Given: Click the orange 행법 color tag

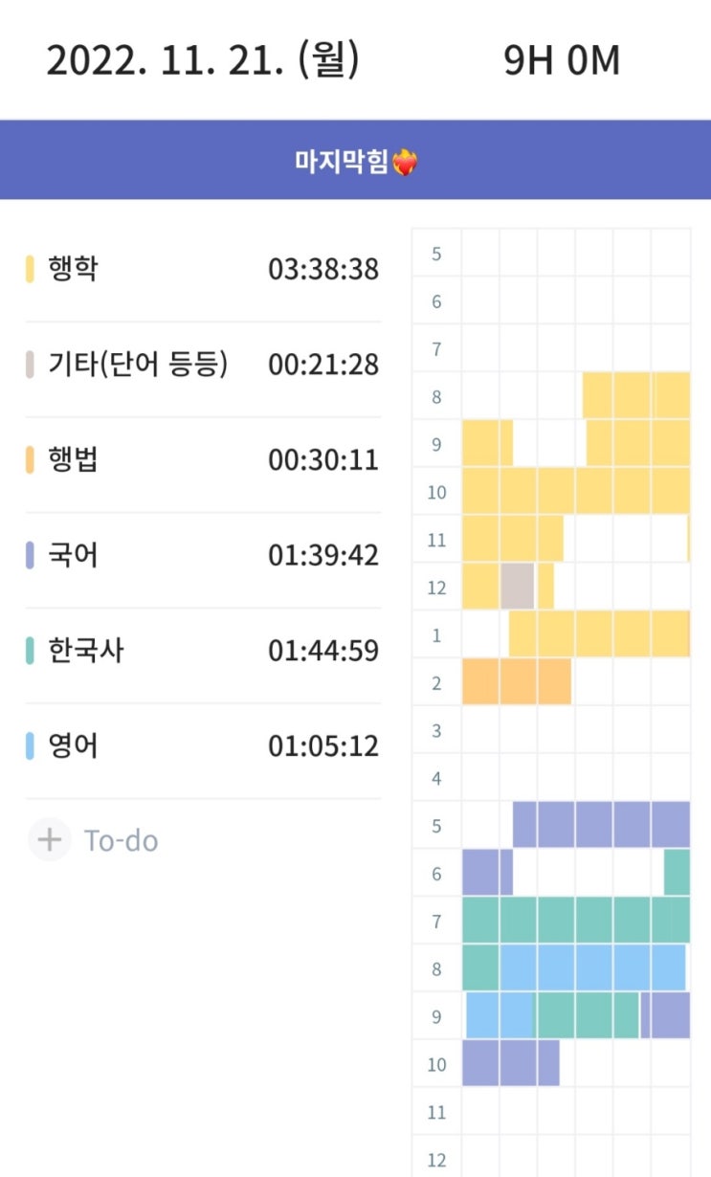Looking at the screenshot, I should (30, 460).
